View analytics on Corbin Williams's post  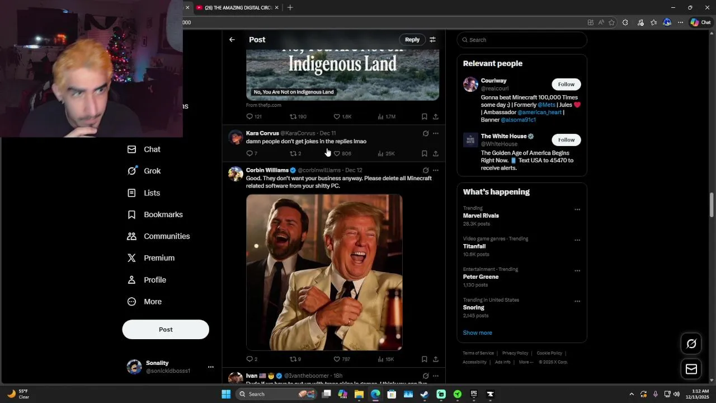click(386, 359)
